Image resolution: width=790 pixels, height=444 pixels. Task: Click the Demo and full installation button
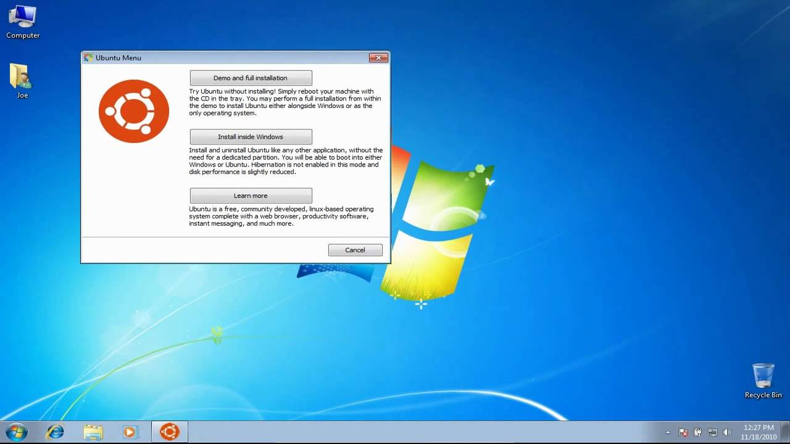(251, 78)
